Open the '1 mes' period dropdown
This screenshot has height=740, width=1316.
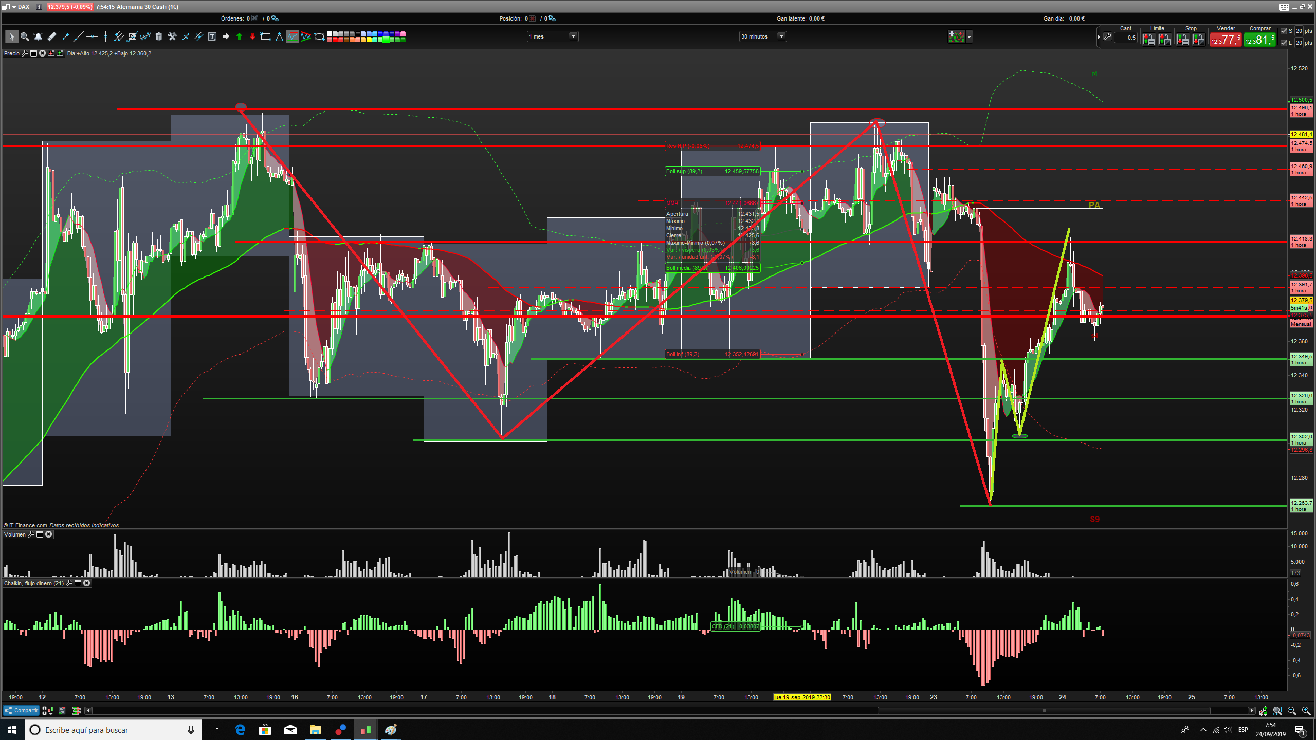point(573,36)
